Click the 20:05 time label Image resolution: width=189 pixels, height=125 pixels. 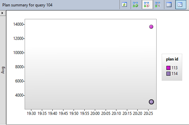pyautogui.click(x=106, y=114)
